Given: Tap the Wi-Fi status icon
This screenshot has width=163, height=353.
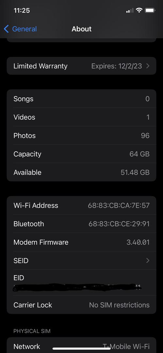Looking at the screenshot, I should [139, 10].
